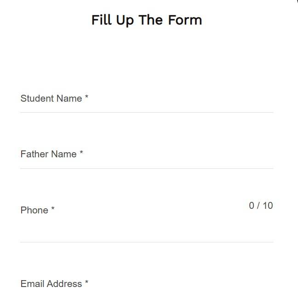Click the underline beneath Student Name field
298x293 pixels.
click(147, 112)
